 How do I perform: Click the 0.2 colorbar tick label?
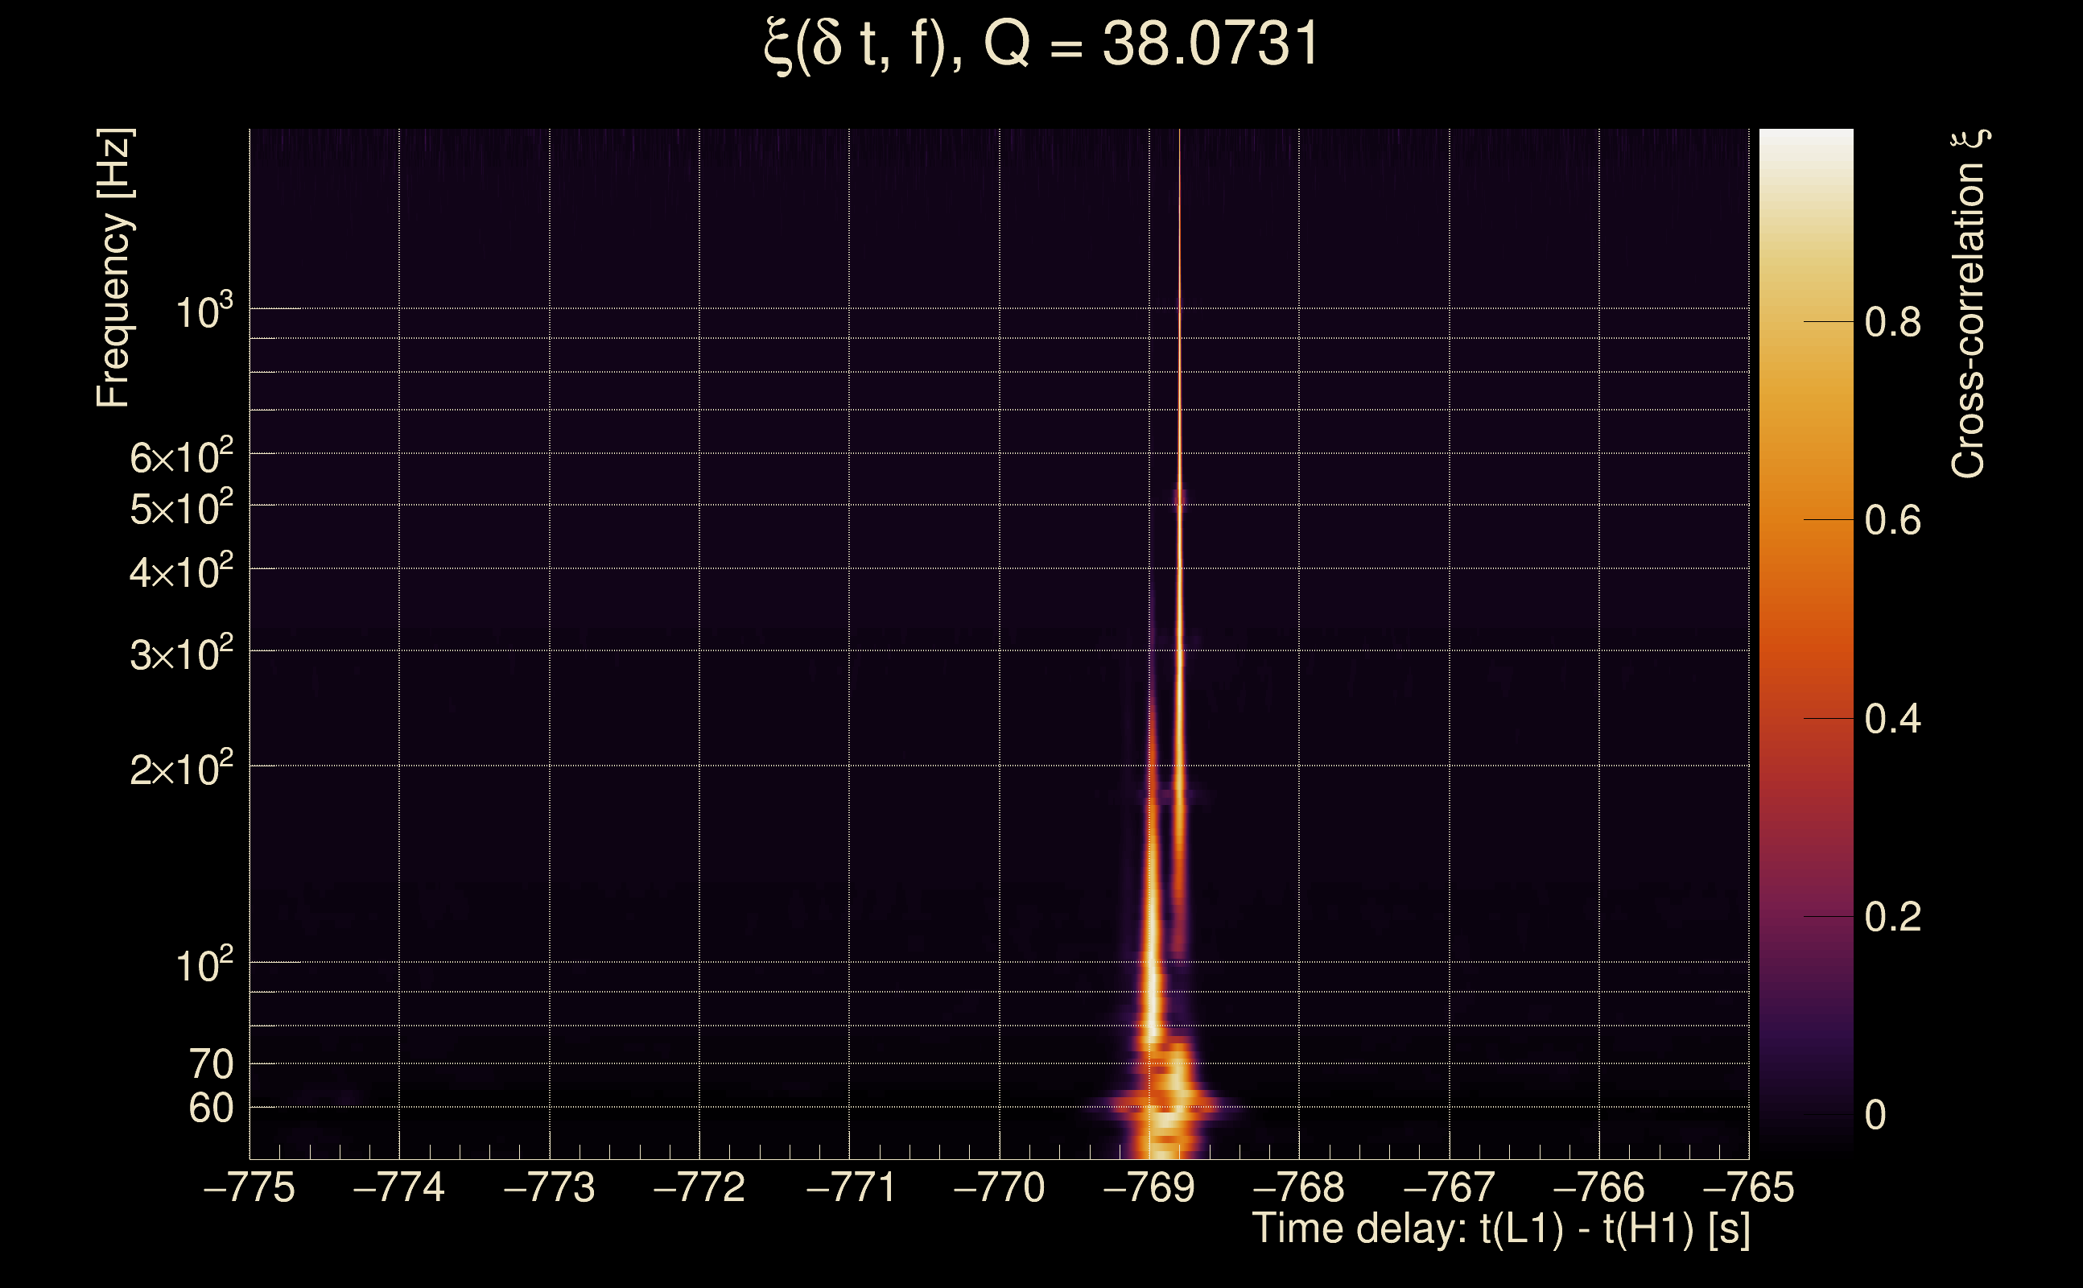tap(1892, 918)
